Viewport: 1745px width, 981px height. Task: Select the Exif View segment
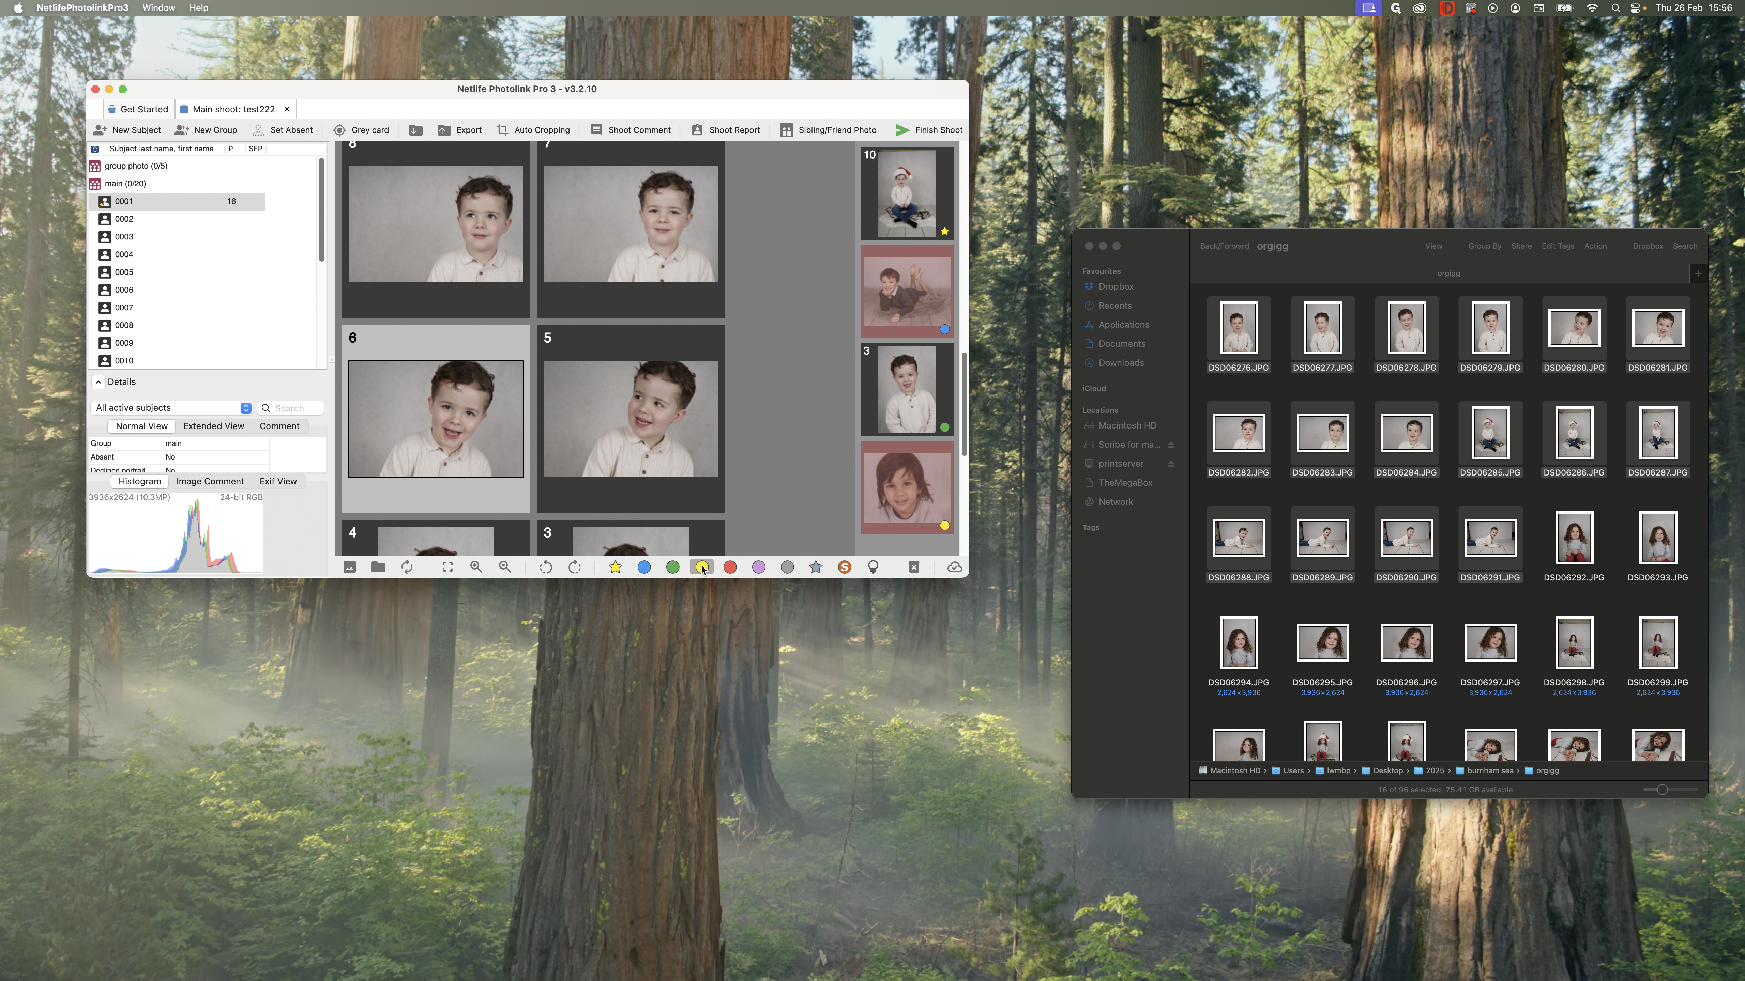(x=278, y=481)
